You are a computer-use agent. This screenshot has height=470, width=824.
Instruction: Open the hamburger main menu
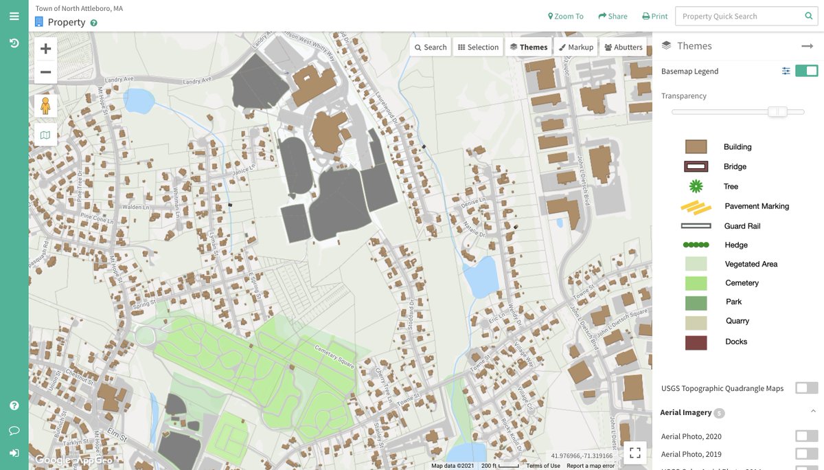click(x=14, y=16)
